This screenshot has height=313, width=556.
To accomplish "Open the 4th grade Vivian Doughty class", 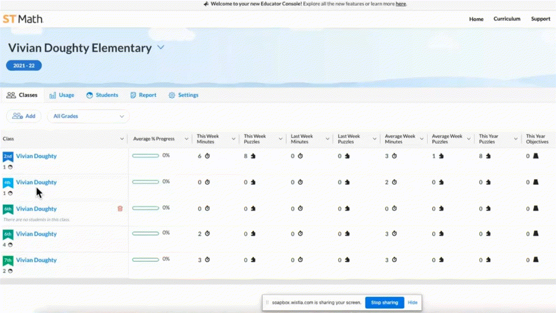I will [36, 182].
